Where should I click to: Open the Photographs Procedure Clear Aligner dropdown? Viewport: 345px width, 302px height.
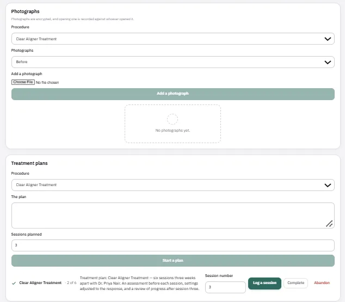click(173, 39)
